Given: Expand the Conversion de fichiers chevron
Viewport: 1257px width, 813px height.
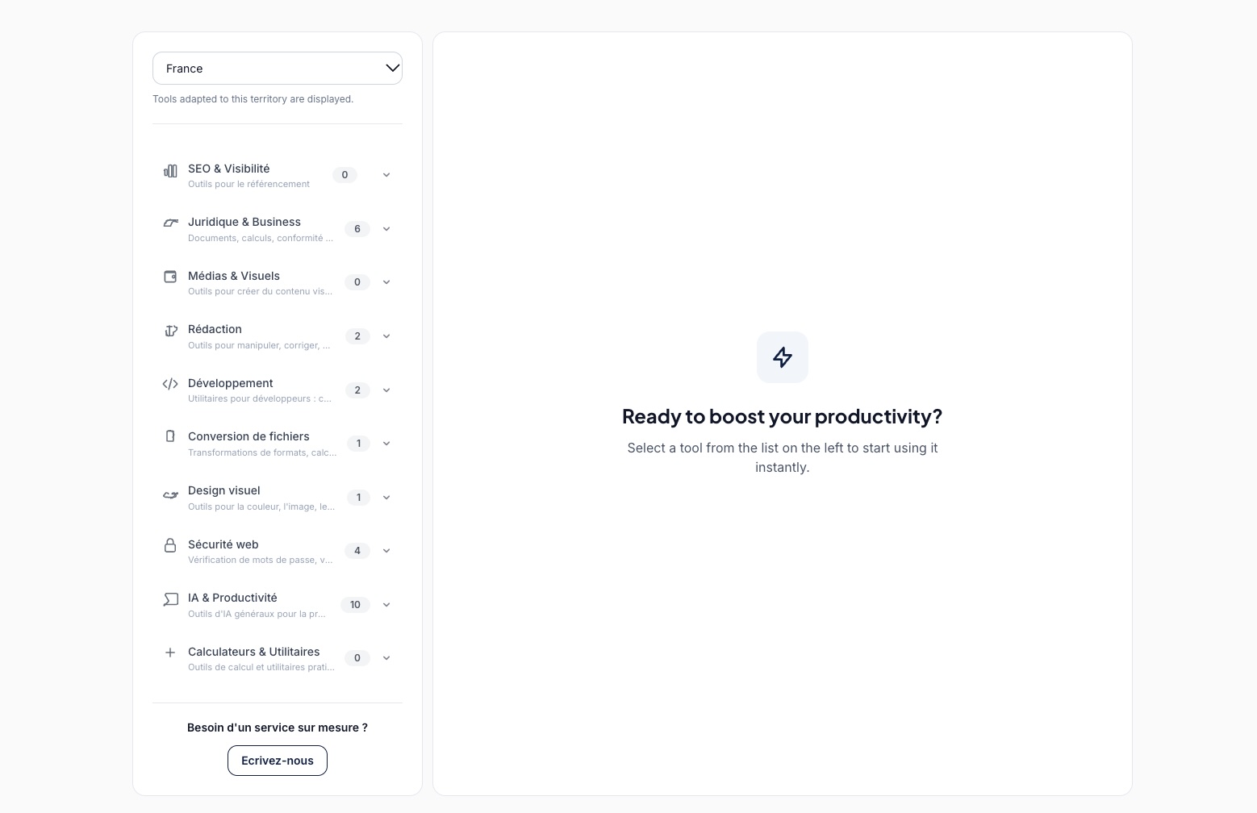Looking at the screenshot, I should [386, 444].
